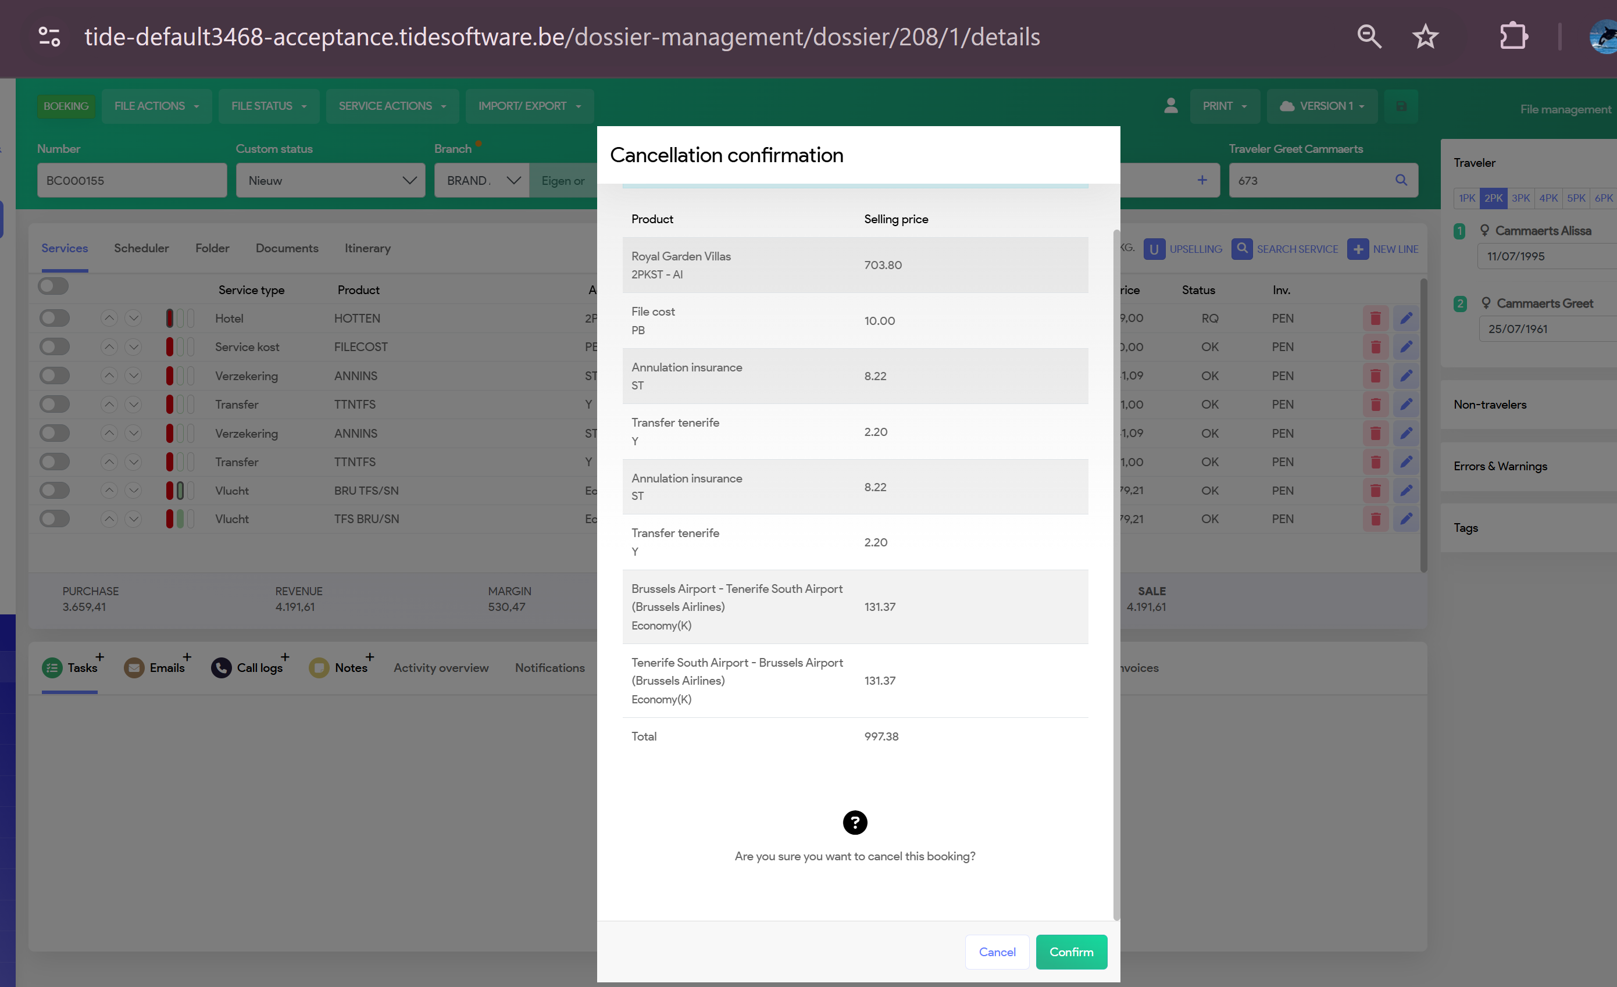Toggle the Hotel service row switch
The image size is (1617, 987).
point(55,319)
